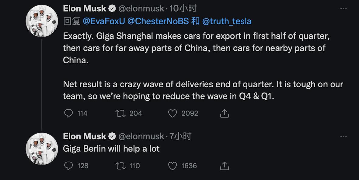Click the @elonmusk handle on the second tweet
Screen dimensions: 359x180
[x=141, y=137]
